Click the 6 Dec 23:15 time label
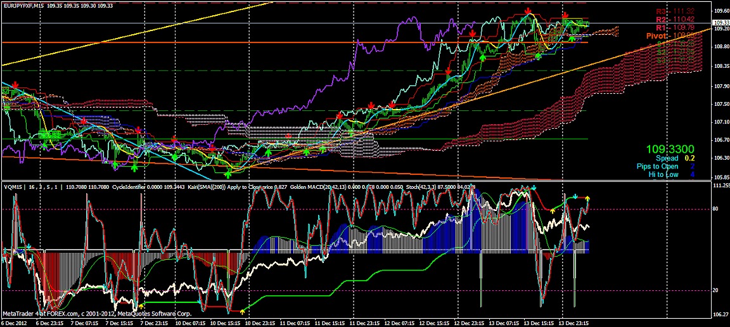The image size is (730, 327). (x=49, y=323)
